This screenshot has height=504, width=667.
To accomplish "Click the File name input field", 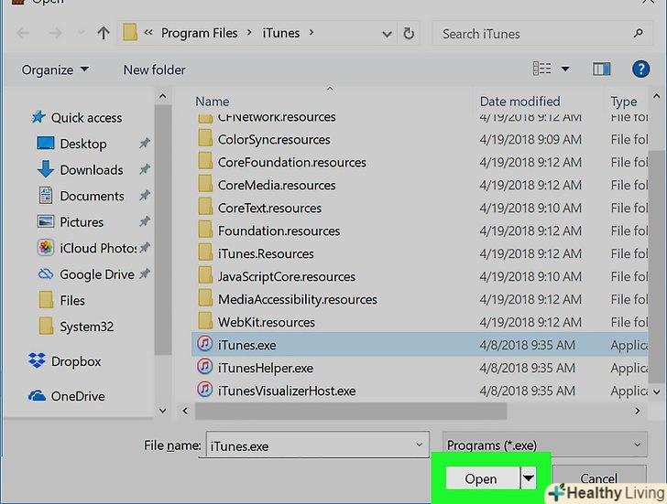I will click(x=317, y=445).
